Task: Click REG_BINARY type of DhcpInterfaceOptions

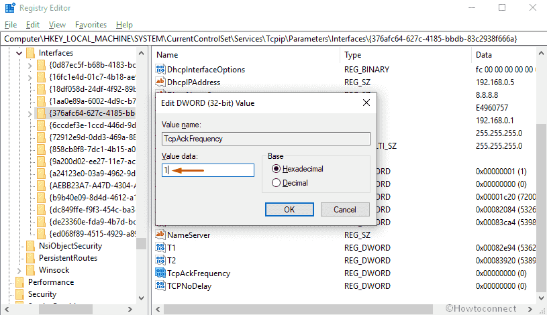Action: point(366,69)
